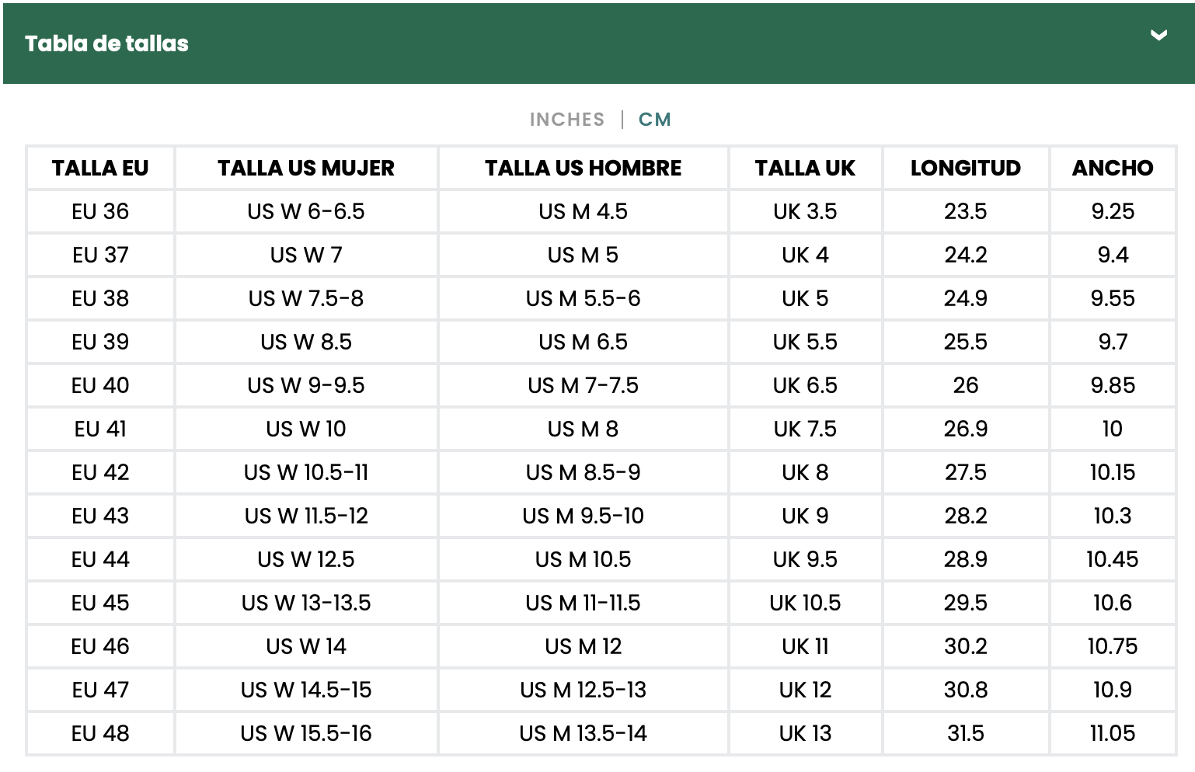Click the TALLA UK column header
This screenshot has width=1195, height=772.
tap(805, 168)
